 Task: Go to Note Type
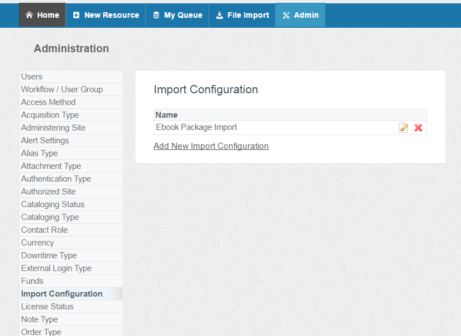[x=71, y=319]
